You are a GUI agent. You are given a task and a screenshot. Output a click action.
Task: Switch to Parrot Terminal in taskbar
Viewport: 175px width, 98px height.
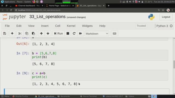[x=89, y=96]
